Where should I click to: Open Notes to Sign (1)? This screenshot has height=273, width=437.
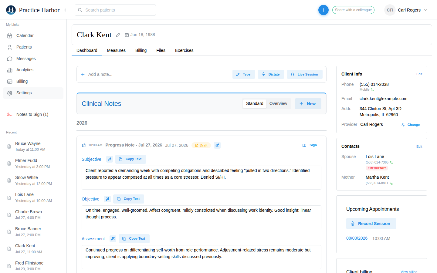tap(33, 114)
